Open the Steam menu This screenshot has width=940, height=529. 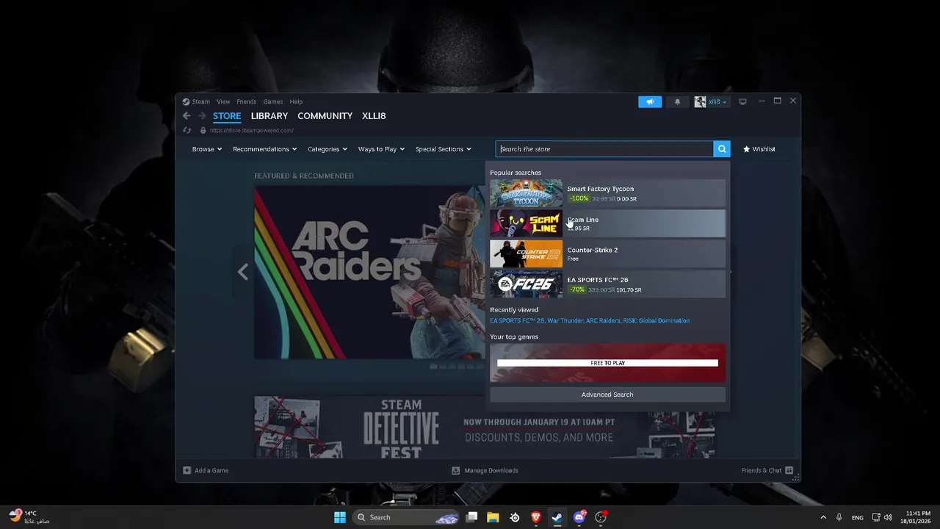201,102
